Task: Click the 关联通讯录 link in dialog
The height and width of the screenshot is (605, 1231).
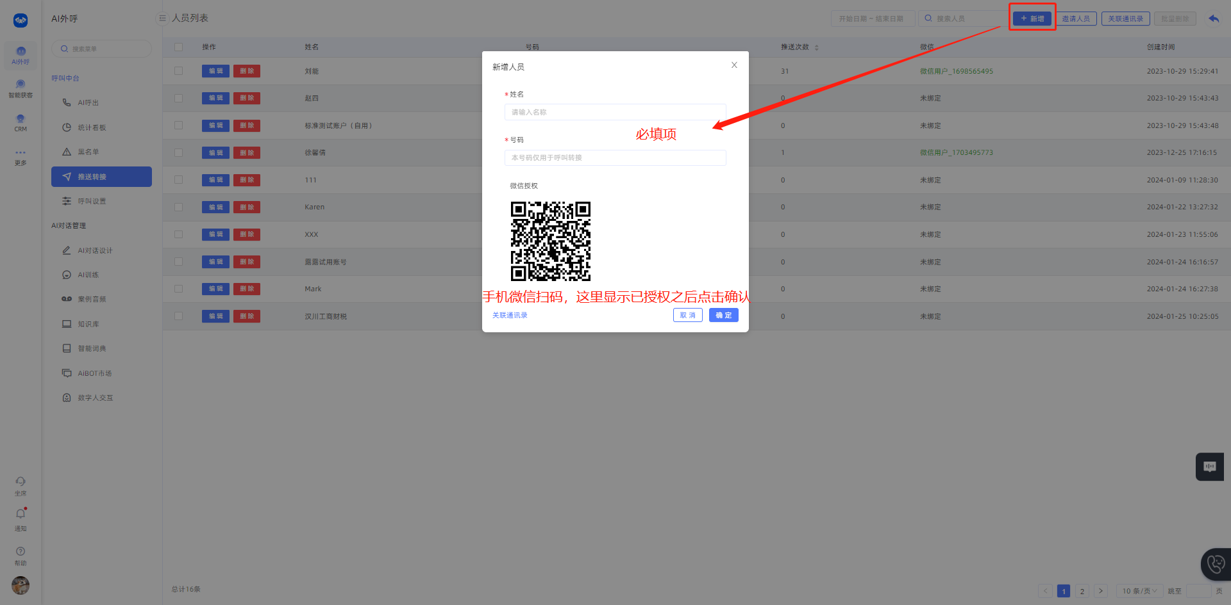Action: click(x=510, y=315)
